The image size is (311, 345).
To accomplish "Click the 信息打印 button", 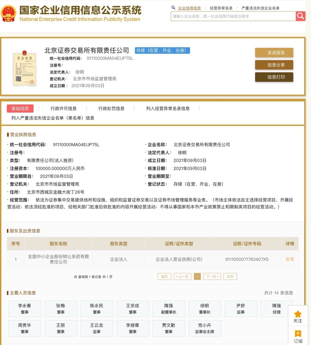I will [x=274, y=77].
